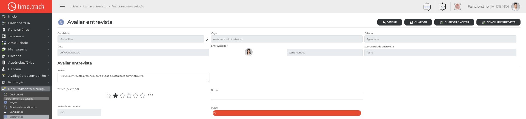Expand the Mensagens menu chevron
The width and height of the screenshot is (526, 119).
[x=49, y=49]
